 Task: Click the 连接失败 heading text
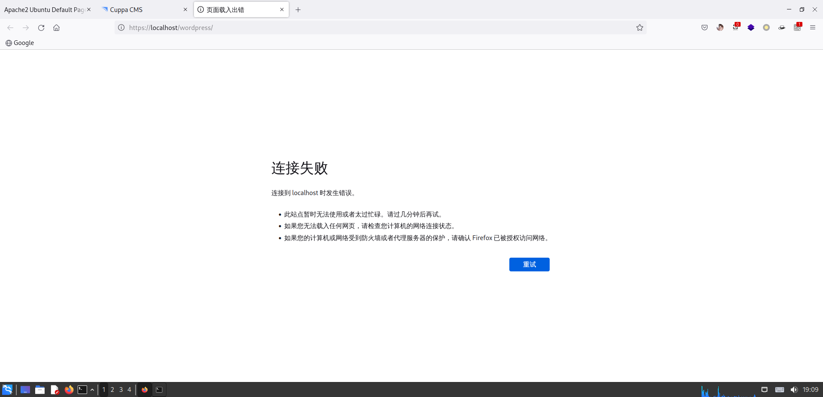(300, 168)
